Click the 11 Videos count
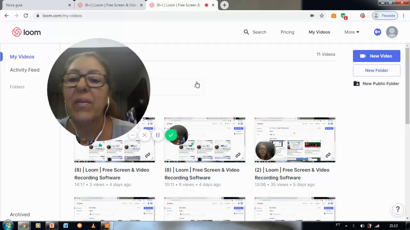This screenshot has width=410, height=230. (x=326, y=54)
